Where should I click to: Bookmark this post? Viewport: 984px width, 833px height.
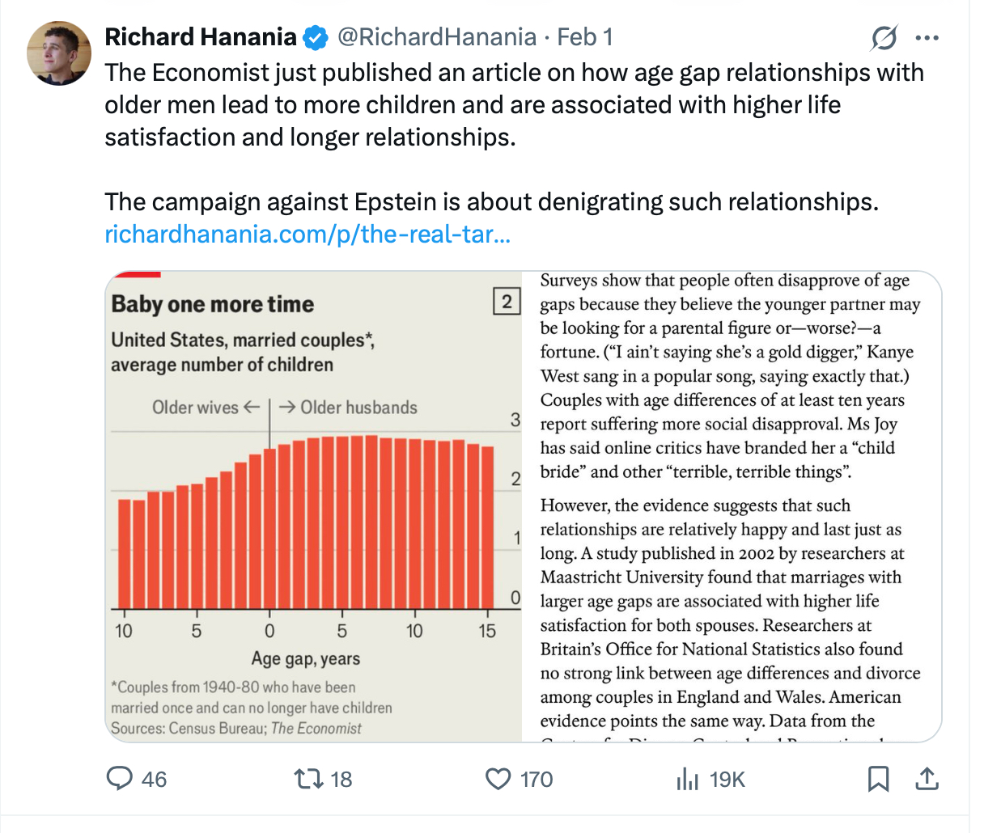[878, 779]
